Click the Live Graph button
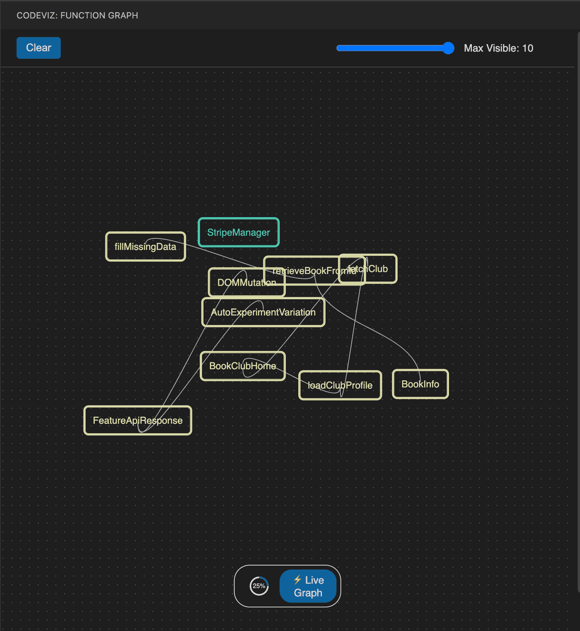The width and height of the screenshot is (580, 631). tap(308, 586)
